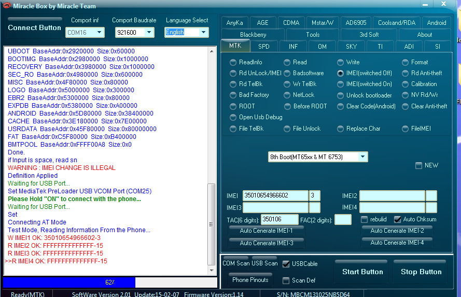The image size is (461, 297).
Task: Switch to the CDMA tab
Action: tap(291, 23)
